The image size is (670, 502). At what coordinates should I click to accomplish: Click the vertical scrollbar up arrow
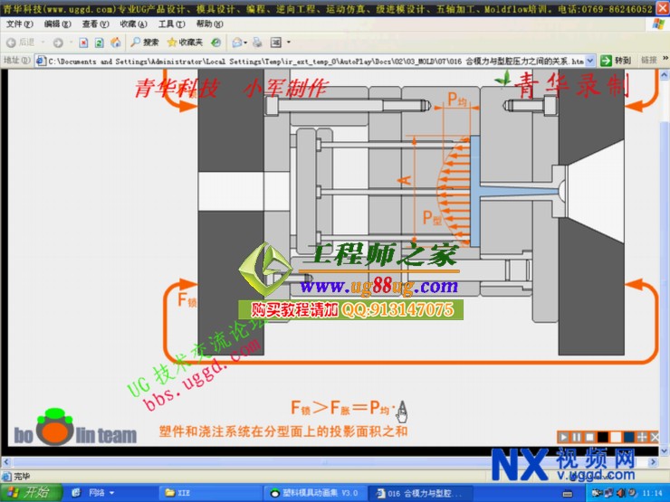[665, 76]
